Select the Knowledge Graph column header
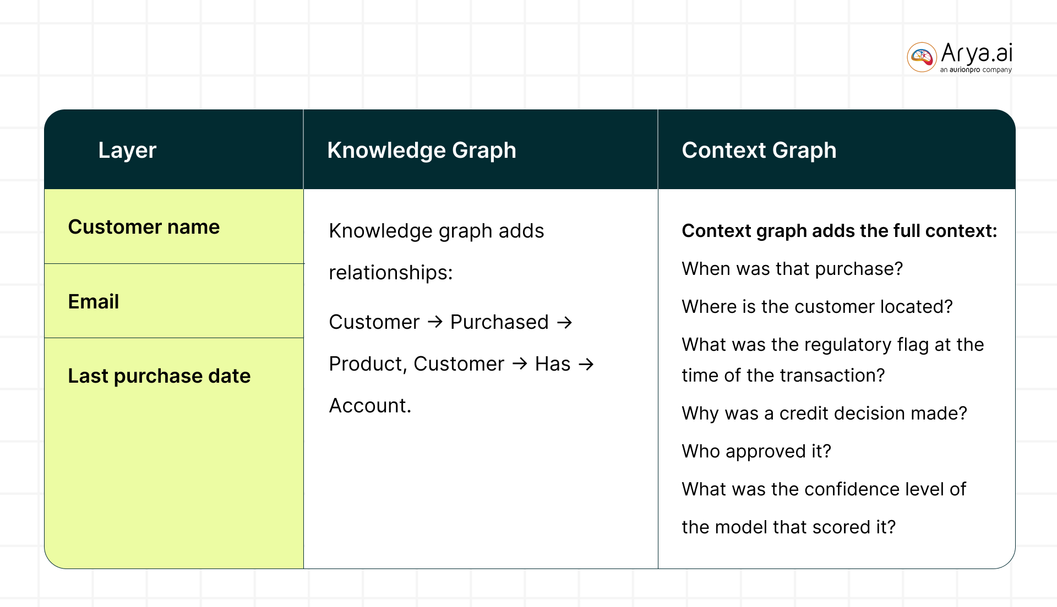Screen dimensions: 1057x607 point(422,150)
